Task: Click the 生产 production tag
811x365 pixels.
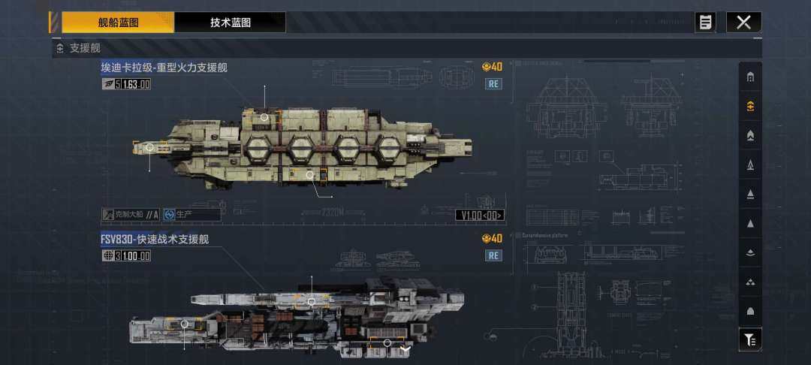Action: [192, 215]
